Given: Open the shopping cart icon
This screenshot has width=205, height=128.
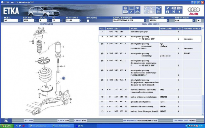Looking at the screenshot, I should tap(159, 12).
